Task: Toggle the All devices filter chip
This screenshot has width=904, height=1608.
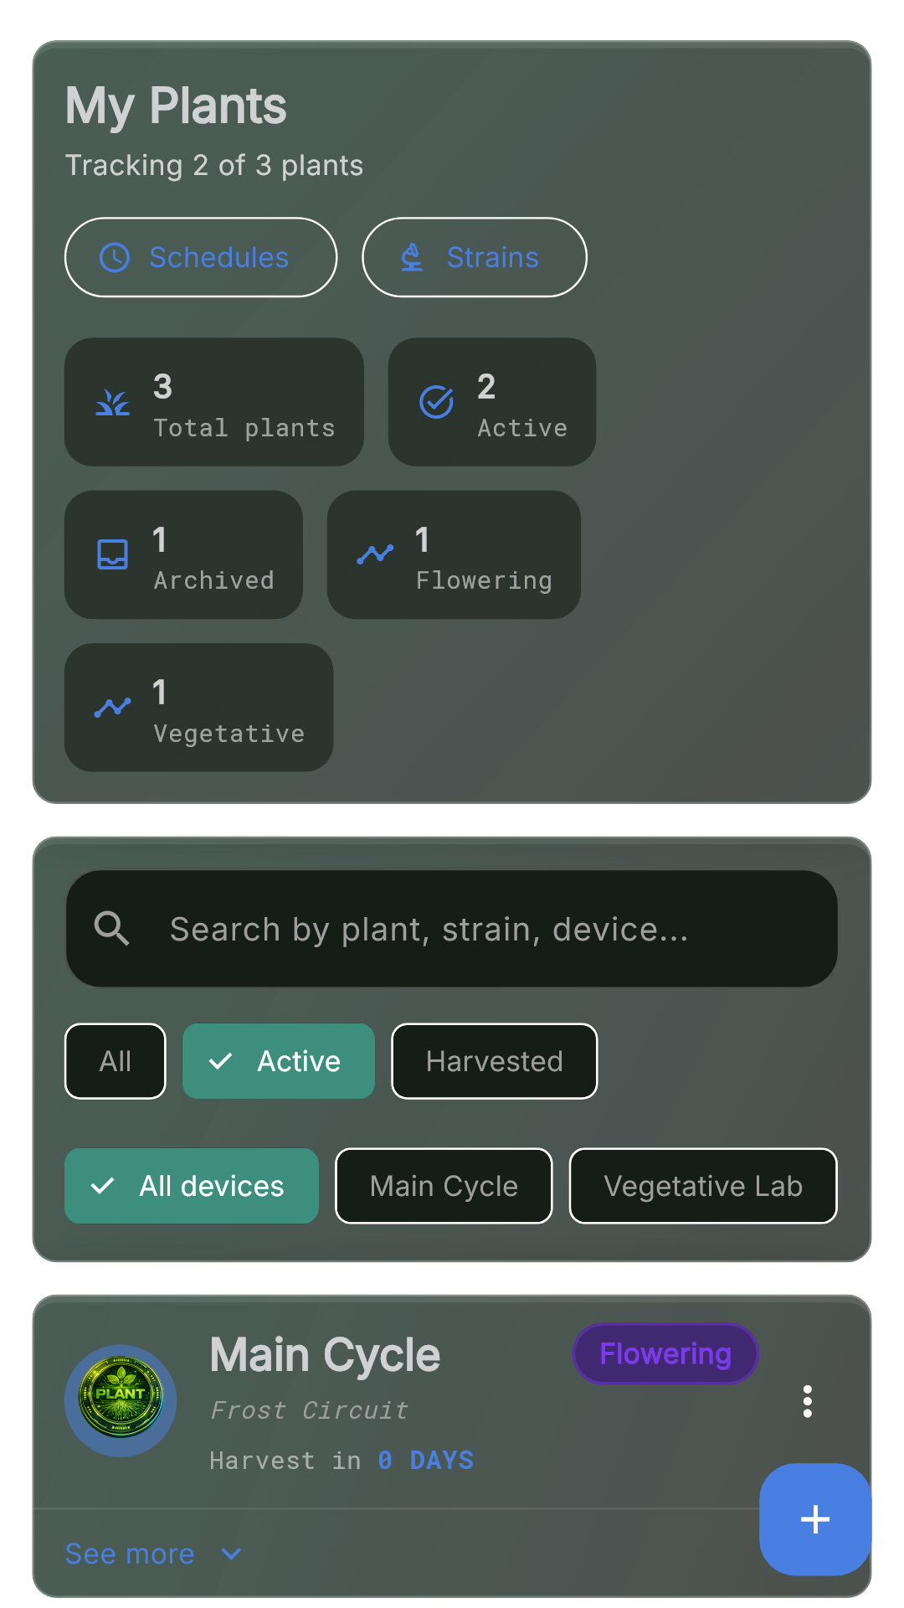Action: (192, 1186)
